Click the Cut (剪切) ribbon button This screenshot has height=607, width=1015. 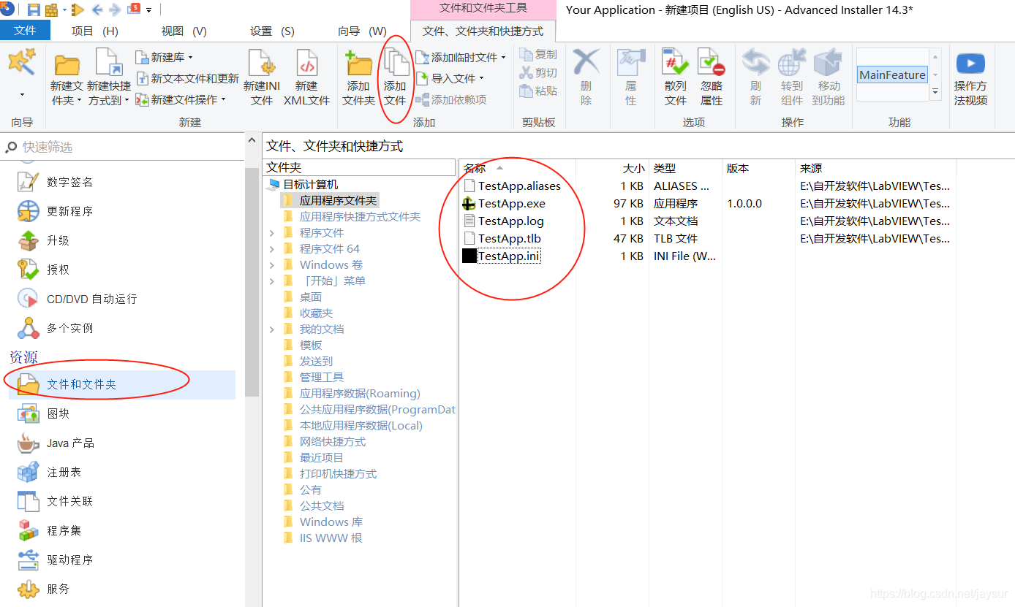click(x=538, y=73)
